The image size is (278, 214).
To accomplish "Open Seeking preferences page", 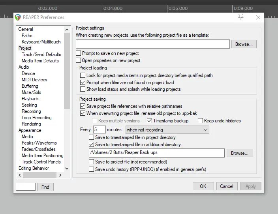I will point(29,105).
